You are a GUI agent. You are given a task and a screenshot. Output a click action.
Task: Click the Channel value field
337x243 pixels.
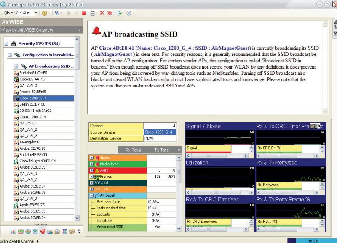pyautogui.click(x=160, y=126)
